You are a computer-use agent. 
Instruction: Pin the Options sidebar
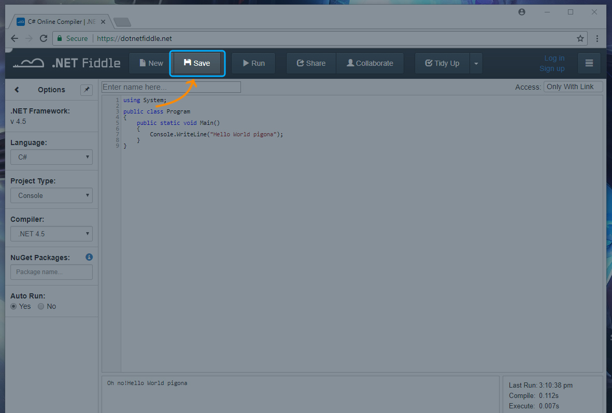point(87,90)
